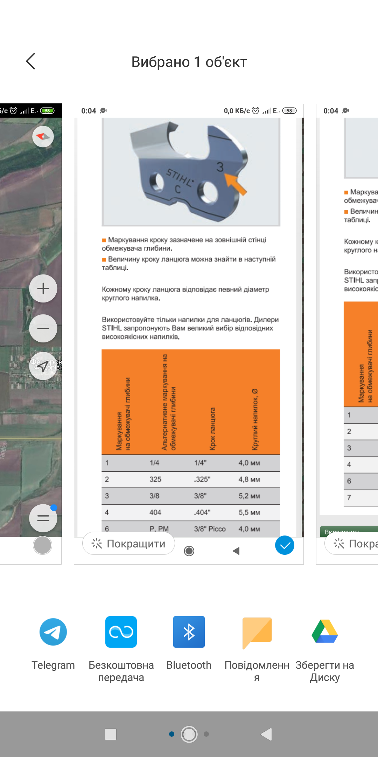The width and height of the screenshot is (378, 757).
Task: Share via Telegram icon
Action: 53,632
